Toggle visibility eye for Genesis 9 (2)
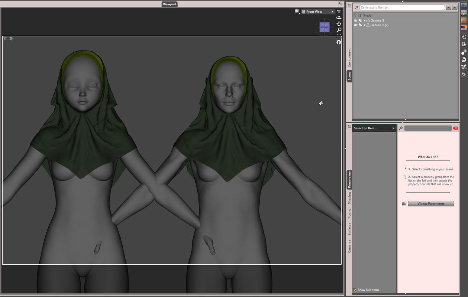This screenshot has height=297, width=468. click(355, 25)
